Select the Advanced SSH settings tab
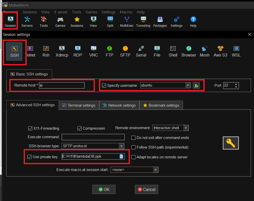 32,105
